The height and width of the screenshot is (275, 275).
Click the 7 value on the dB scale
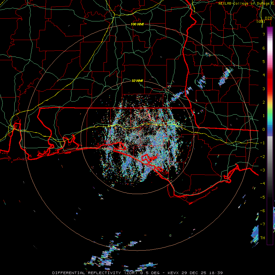[264, 34]
